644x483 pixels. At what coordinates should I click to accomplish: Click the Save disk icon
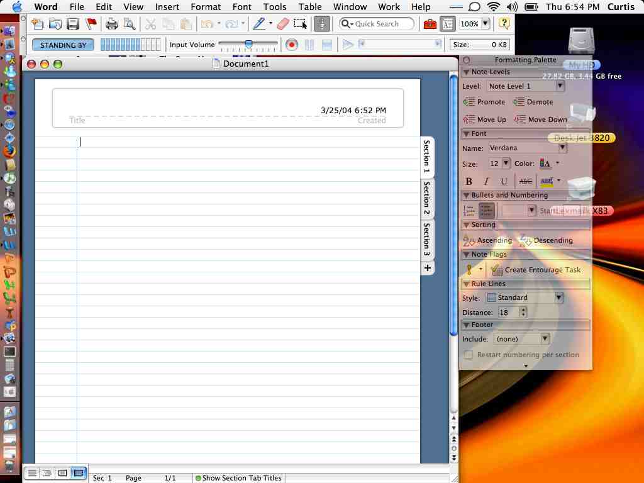(73, 25)
